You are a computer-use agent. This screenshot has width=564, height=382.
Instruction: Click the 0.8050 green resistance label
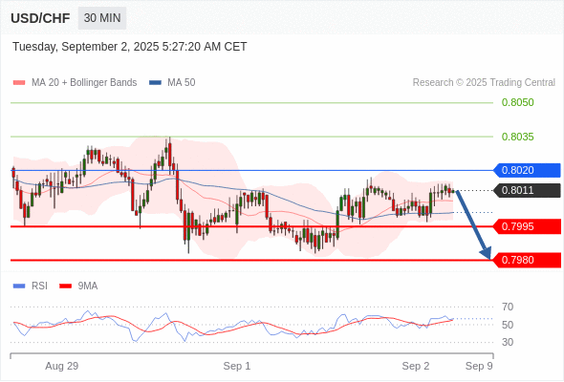pos(517,103)
